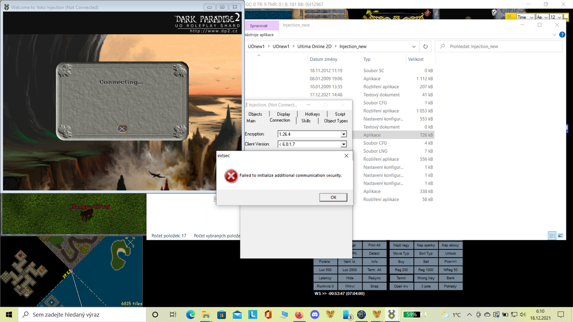This screenshot has height=322, width=573.
Task: Click the Forens. macro button
Action: pyautogui.click(x=325, y=262)
